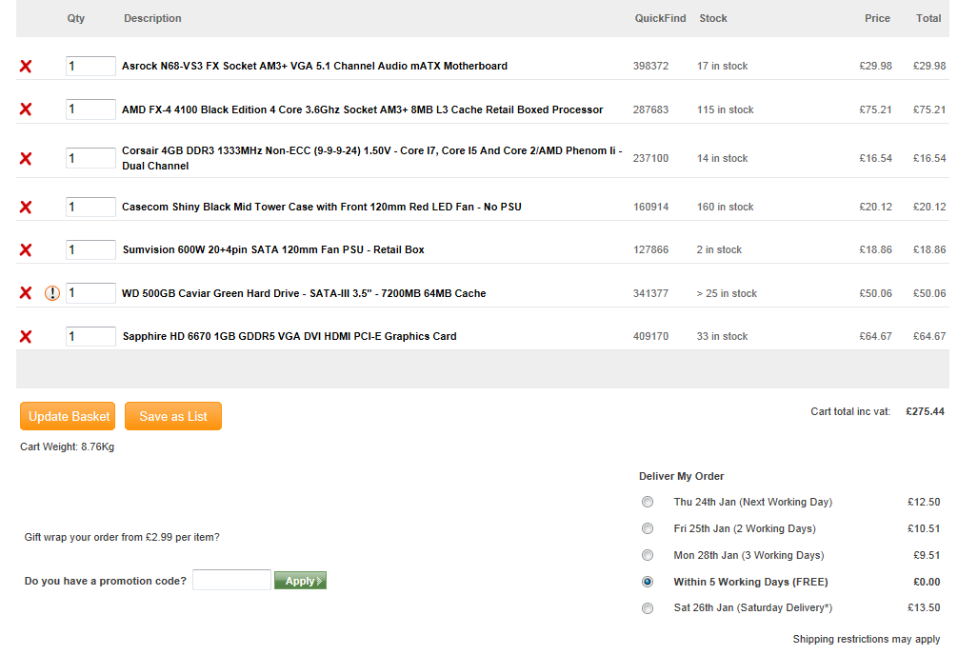Remove the Asrock N68-VS3 motherboard from basket
The width and height of the screenshot is (978, 655).
point(26,67)
